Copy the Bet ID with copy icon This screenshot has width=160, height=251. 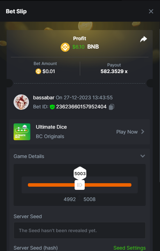112,107
